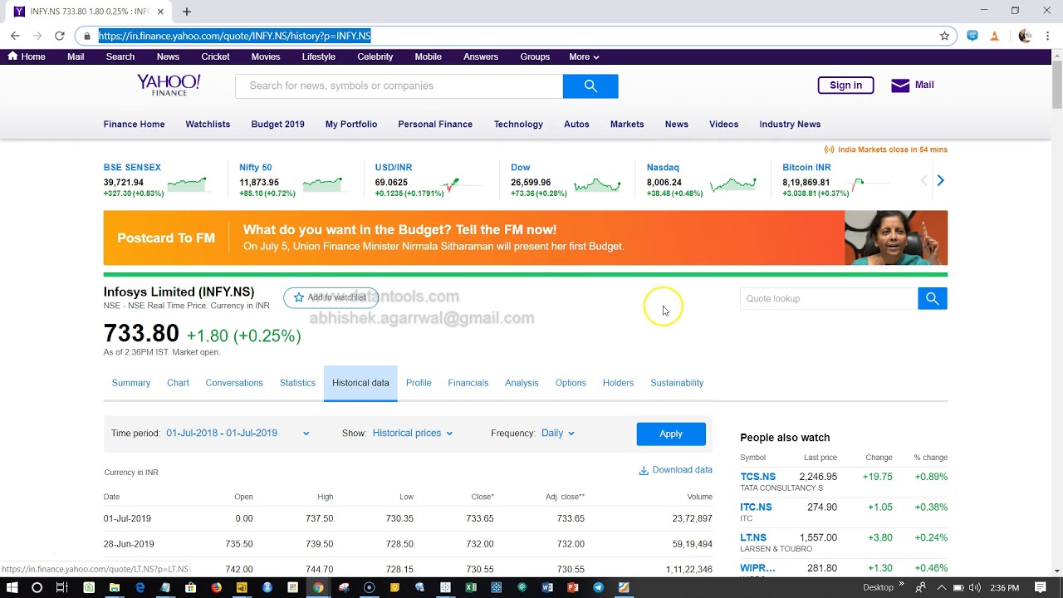The width and height of the screenshot is (1063, 598).
Task: Click 23,72,897 volume for 01-Jul-2019
Action: click(x=692, y=518)
